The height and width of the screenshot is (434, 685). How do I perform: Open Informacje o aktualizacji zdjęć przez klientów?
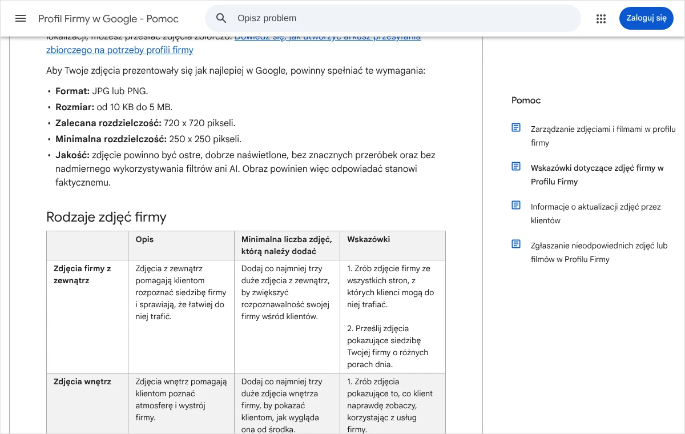point(595,214)
